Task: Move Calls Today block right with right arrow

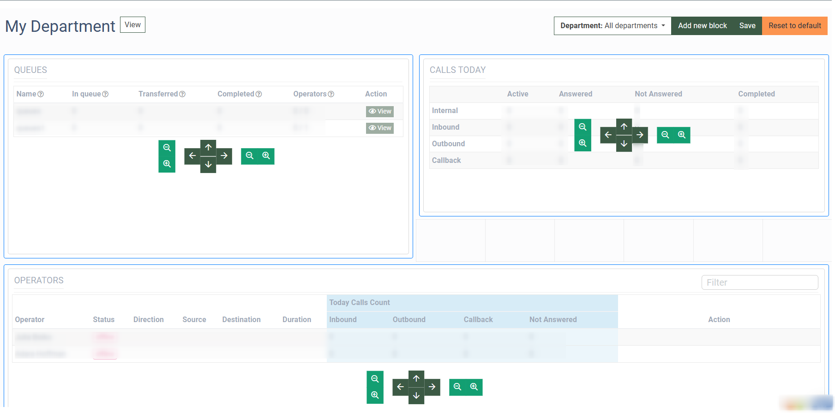Action: coord(640,135)
